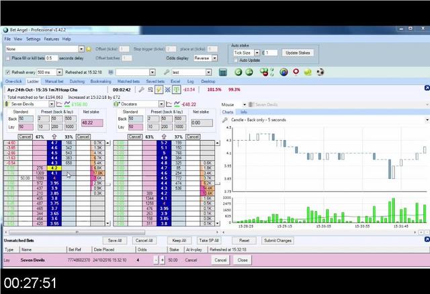
Task: Click the red ring target icon
Action: [296, 72]
